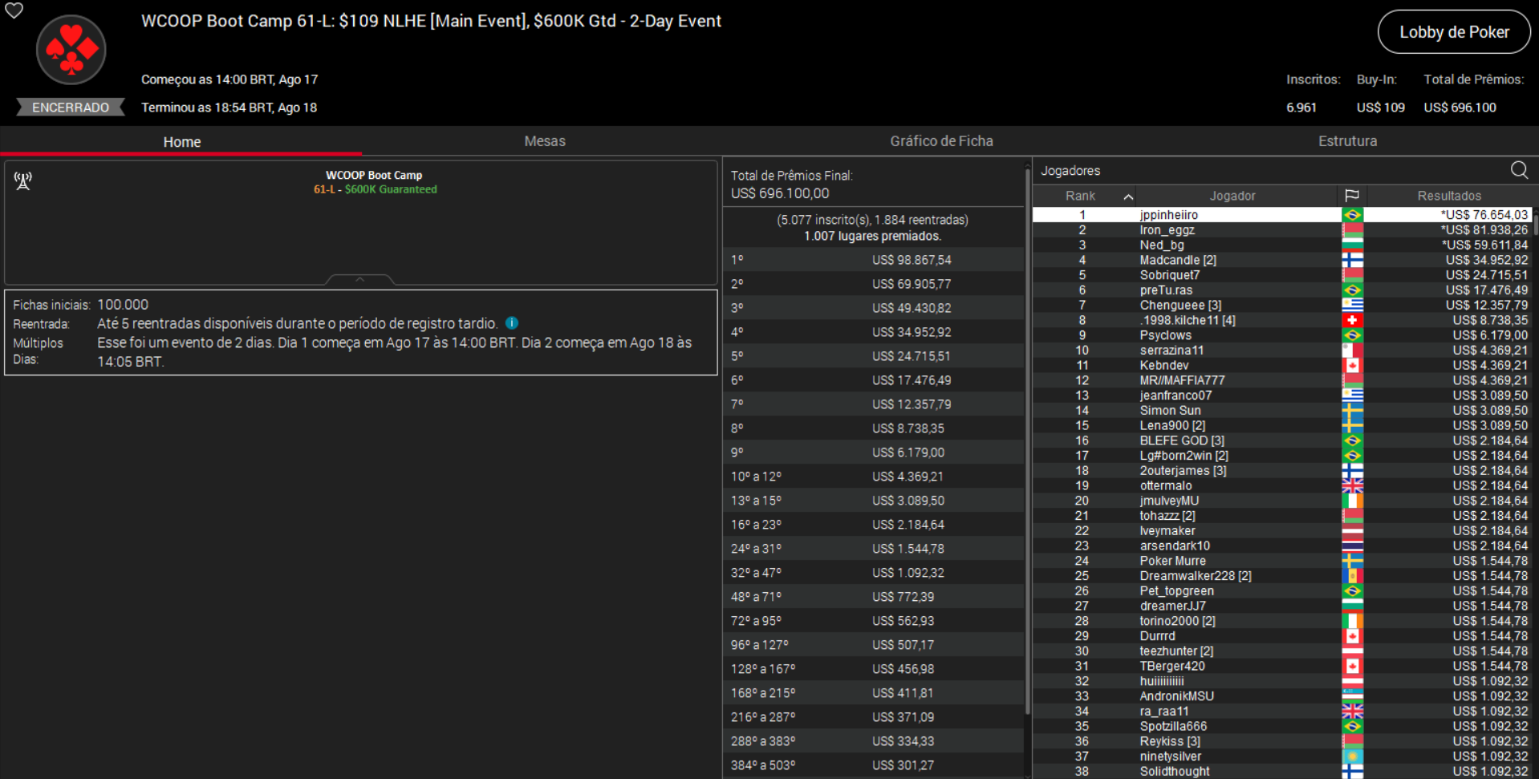Screen dimensions: 1539x779
Task: Select player row arsendark10
Action: 1281,546
